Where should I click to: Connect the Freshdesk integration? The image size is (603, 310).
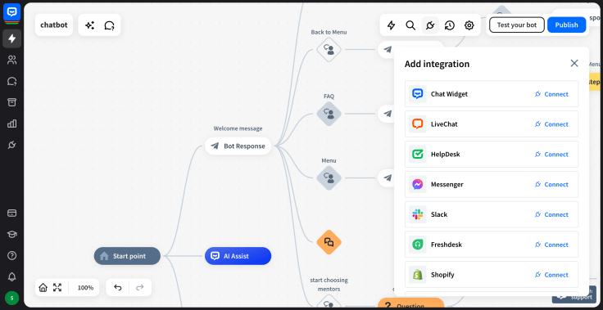551,245
